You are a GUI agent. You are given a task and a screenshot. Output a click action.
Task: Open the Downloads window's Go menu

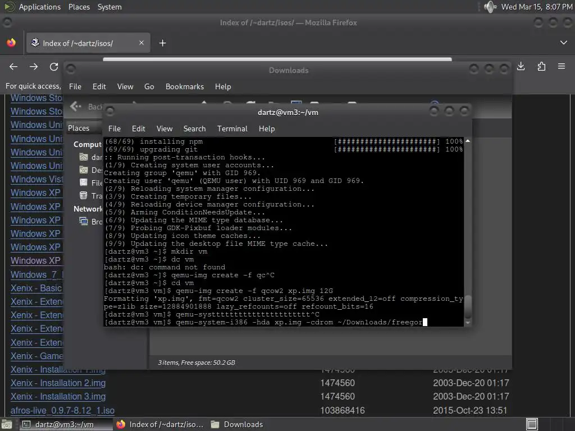(149, 86)
